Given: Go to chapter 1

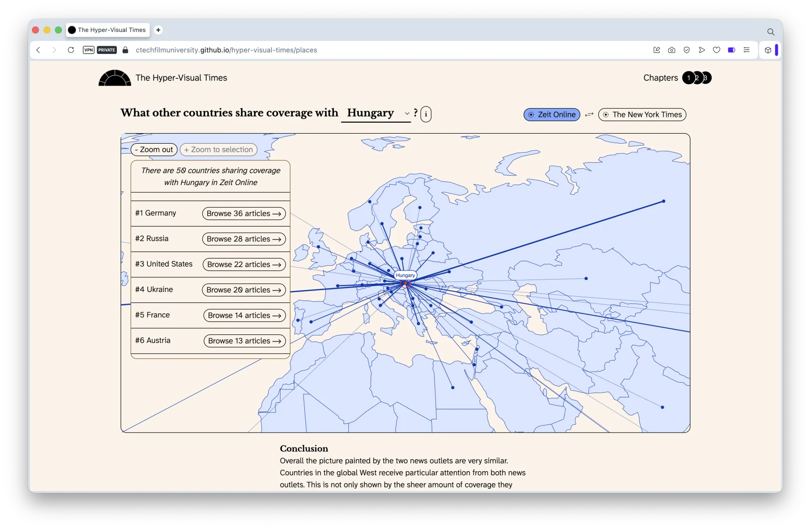Looking at the screenshot, I should pos(688,78).
